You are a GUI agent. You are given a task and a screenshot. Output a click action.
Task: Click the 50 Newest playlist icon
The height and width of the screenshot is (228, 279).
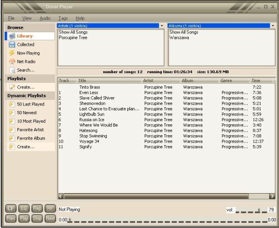click(x=12, y=112)
